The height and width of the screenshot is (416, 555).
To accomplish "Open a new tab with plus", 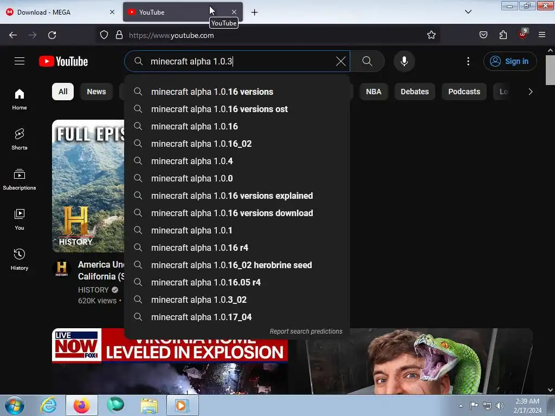I will [255, 12].
